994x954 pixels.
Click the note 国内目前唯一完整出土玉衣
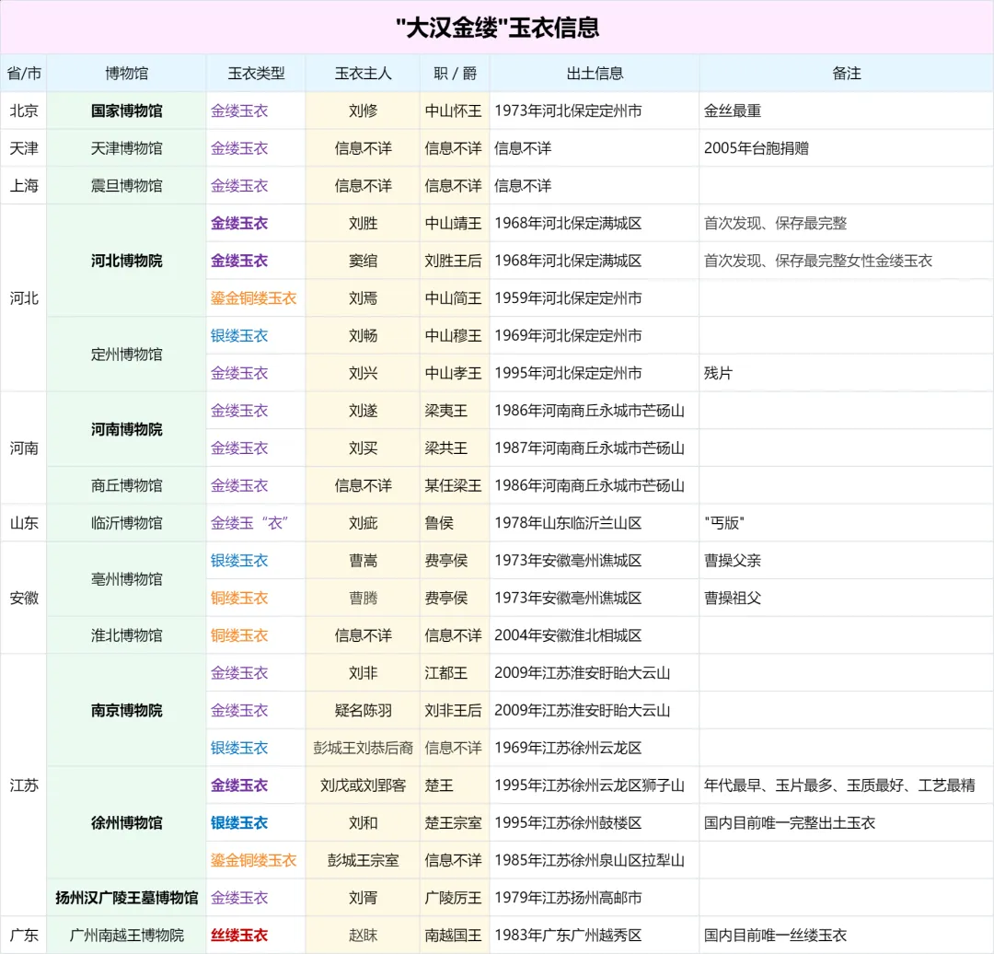pyautogui.click(x=790, y=822)
